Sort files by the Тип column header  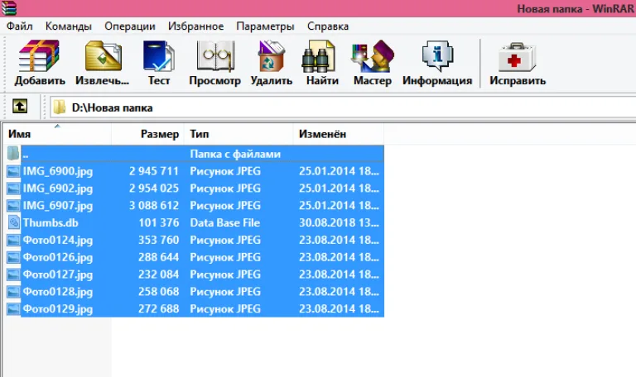(x=238, y=134)
